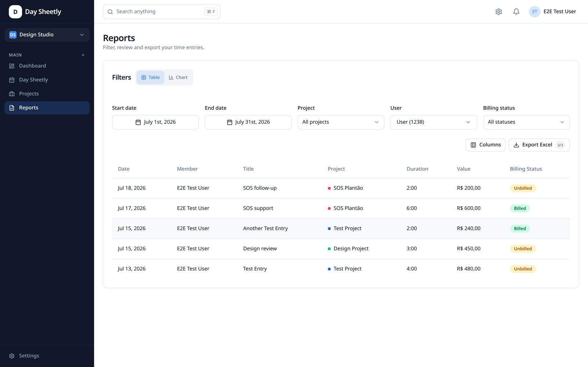This screenshot has height=367, width=588.
Task: Click the Jul 13, 2026 date cell
Action: point(132,269)
